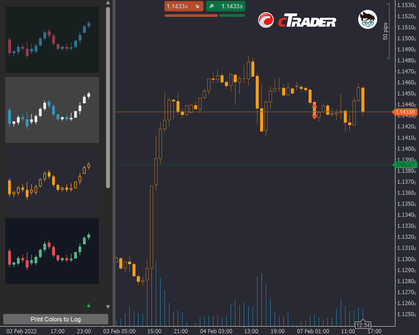419x335 pixels.
Task: Click the orange 1.14330 price tag on axis
Action: click(405, 112)
